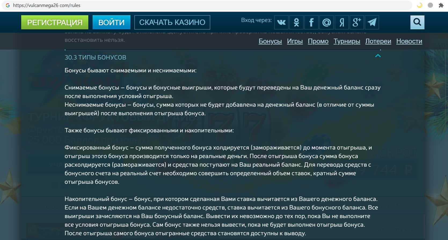The image size is (448, 240).
Task: Log in via Google Plus icon
Action: [x=357, y=22]
